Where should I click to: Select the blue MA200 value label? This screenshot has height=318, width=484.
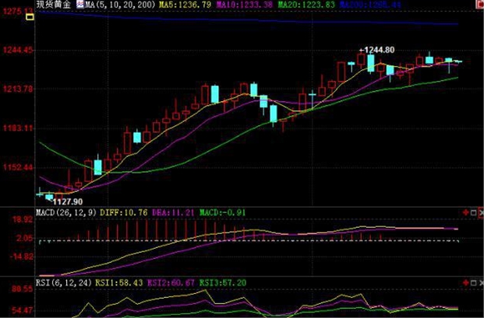pyautogui.click(x=370, y=5)
